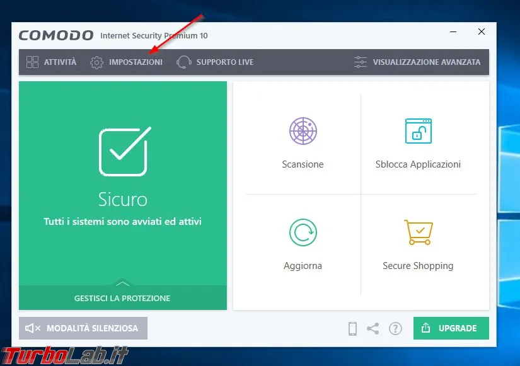Click the Sblocca Applicazioni padlock icon
Image resolution: width=520 pixels, height=366 pixels.
(x=418, y=131)
